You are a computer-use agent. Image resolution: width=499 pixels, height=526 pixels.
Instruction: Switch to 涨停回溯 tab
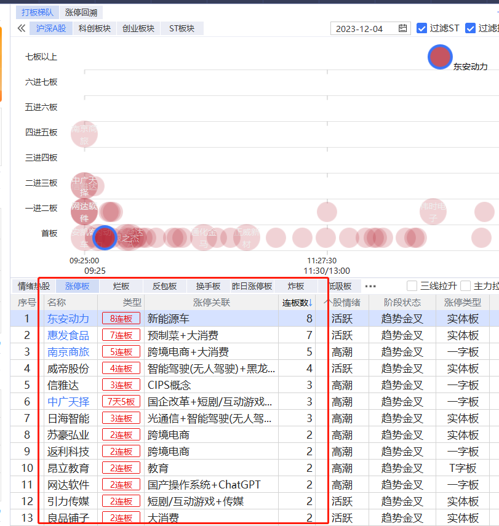[81, 12]
